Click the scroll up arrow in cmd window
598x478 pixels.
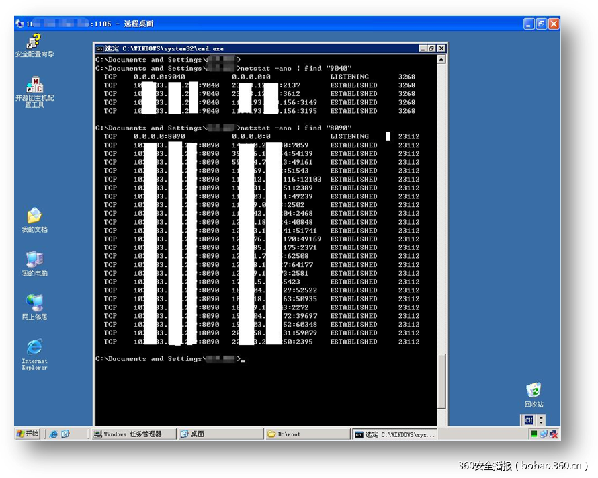point(441,60)
